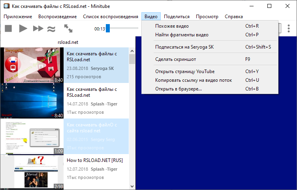Click thumbnail of 1:09 Sergey Serg video
The height and width of the screenshot is (190, 297).
[32, 136]
